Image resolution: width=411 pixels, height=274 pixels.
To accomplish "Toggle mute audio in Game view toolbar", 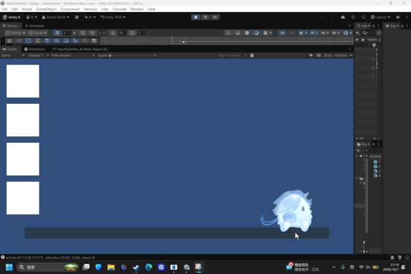I will [x=311, y=55].
